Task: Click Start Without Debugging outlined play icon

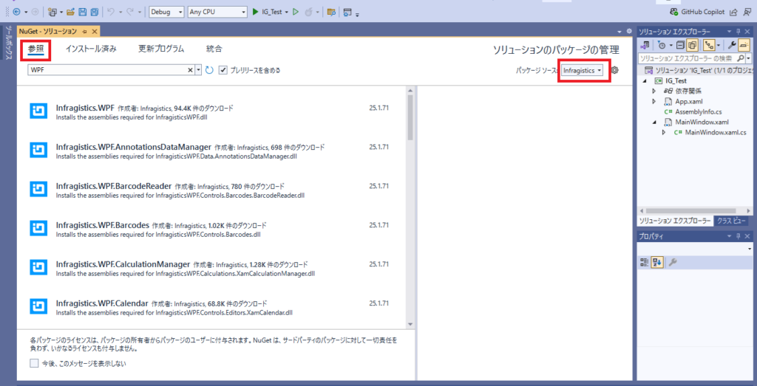Action: 296,12
